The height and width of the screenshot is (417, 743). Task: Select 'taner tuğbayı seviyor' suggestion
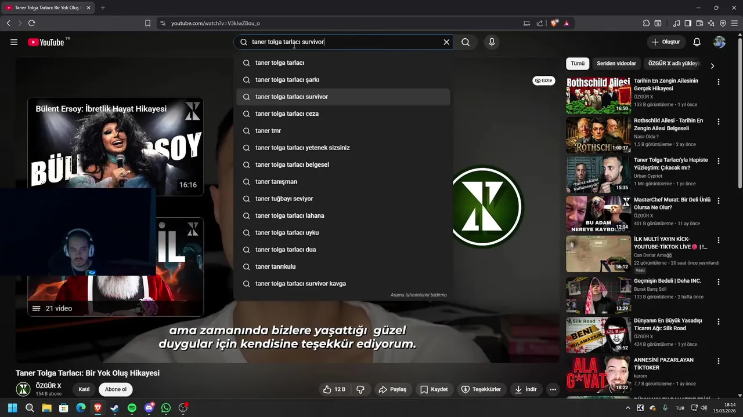pyautogui.click(x=343, y=199)
